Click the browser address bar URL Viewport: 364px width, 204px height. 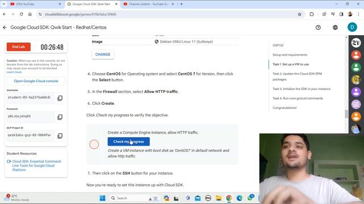[x=80, y=14]
